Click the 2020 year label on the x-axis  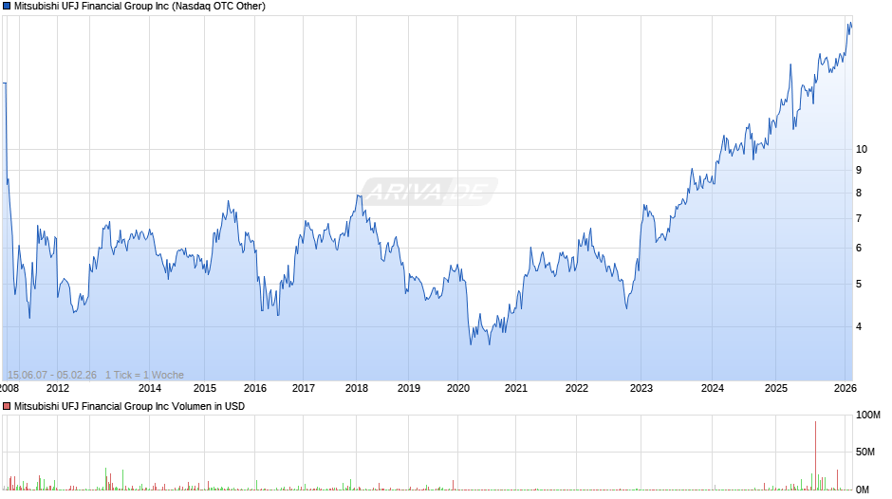(458, 388)
